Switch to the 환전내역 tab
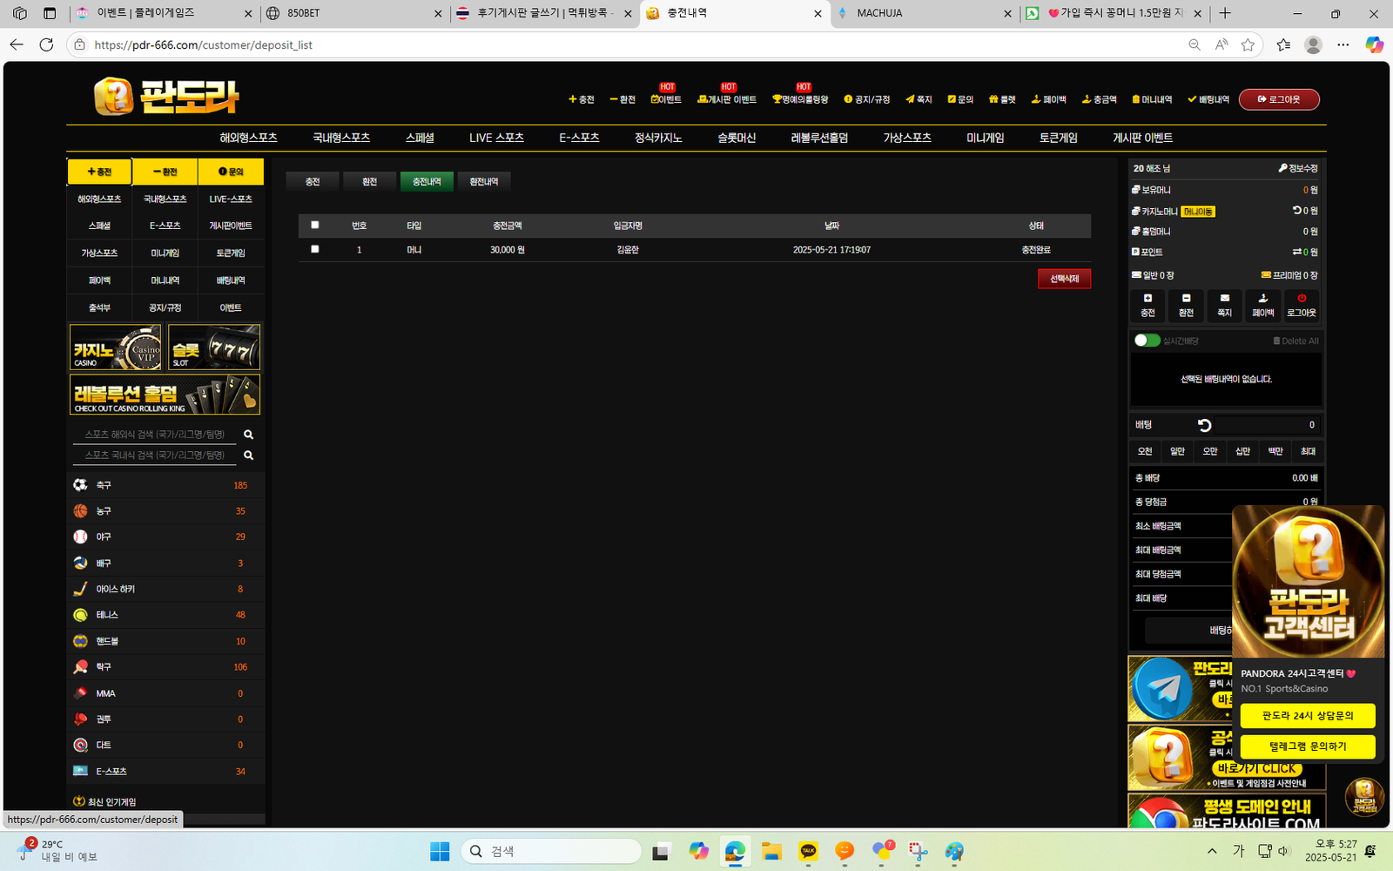The height and width of the screenshot is (871, 1393). (x=483, y=181)
